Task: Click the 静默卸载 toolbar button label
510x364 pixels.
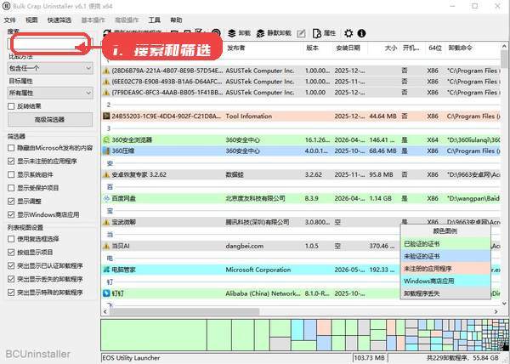Action: 279,33
